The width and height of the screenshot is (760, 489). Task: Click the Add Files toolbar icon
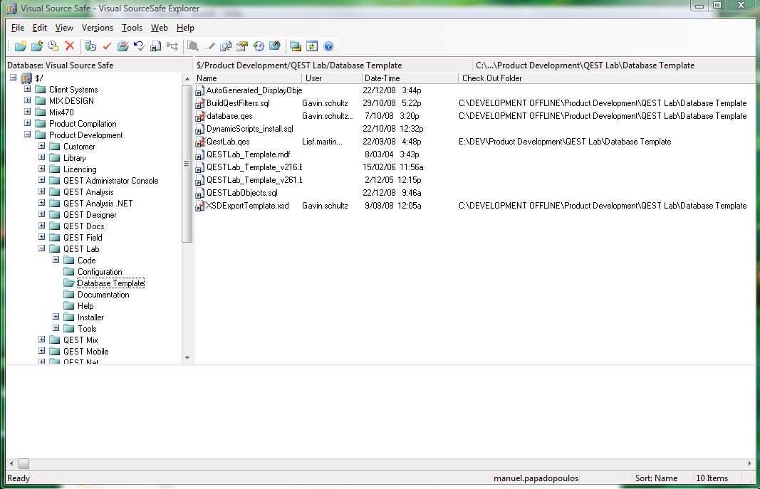(x=37, y=46)
